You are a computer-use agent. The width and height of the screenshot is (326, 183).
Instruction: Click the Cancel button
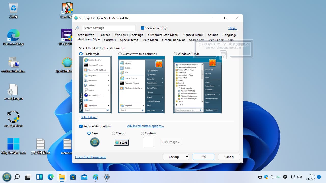[x=229, y=157]
